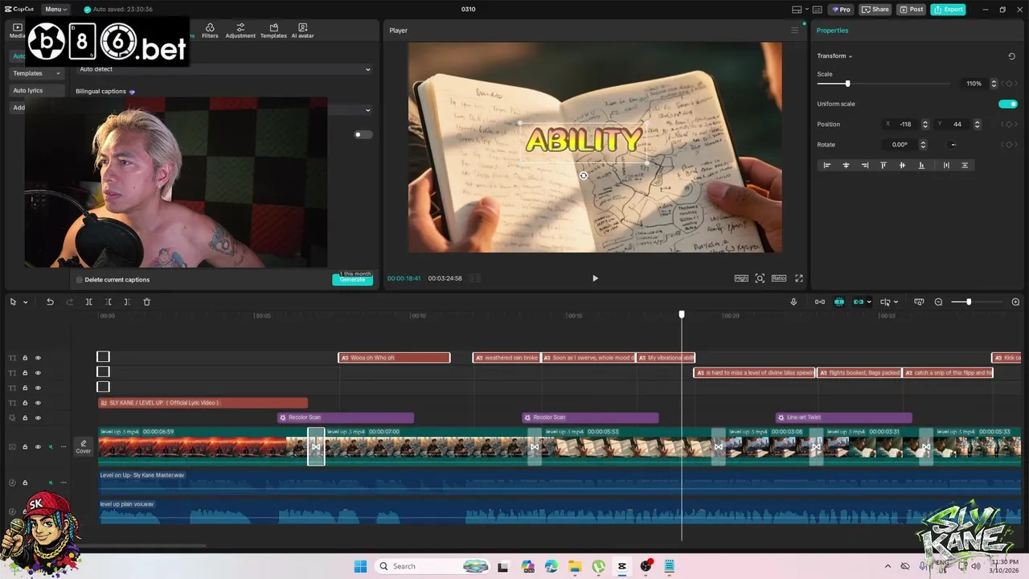The image size is (1029, 579).
Task: Click the Generate captions button
Action: click(352, 280)
